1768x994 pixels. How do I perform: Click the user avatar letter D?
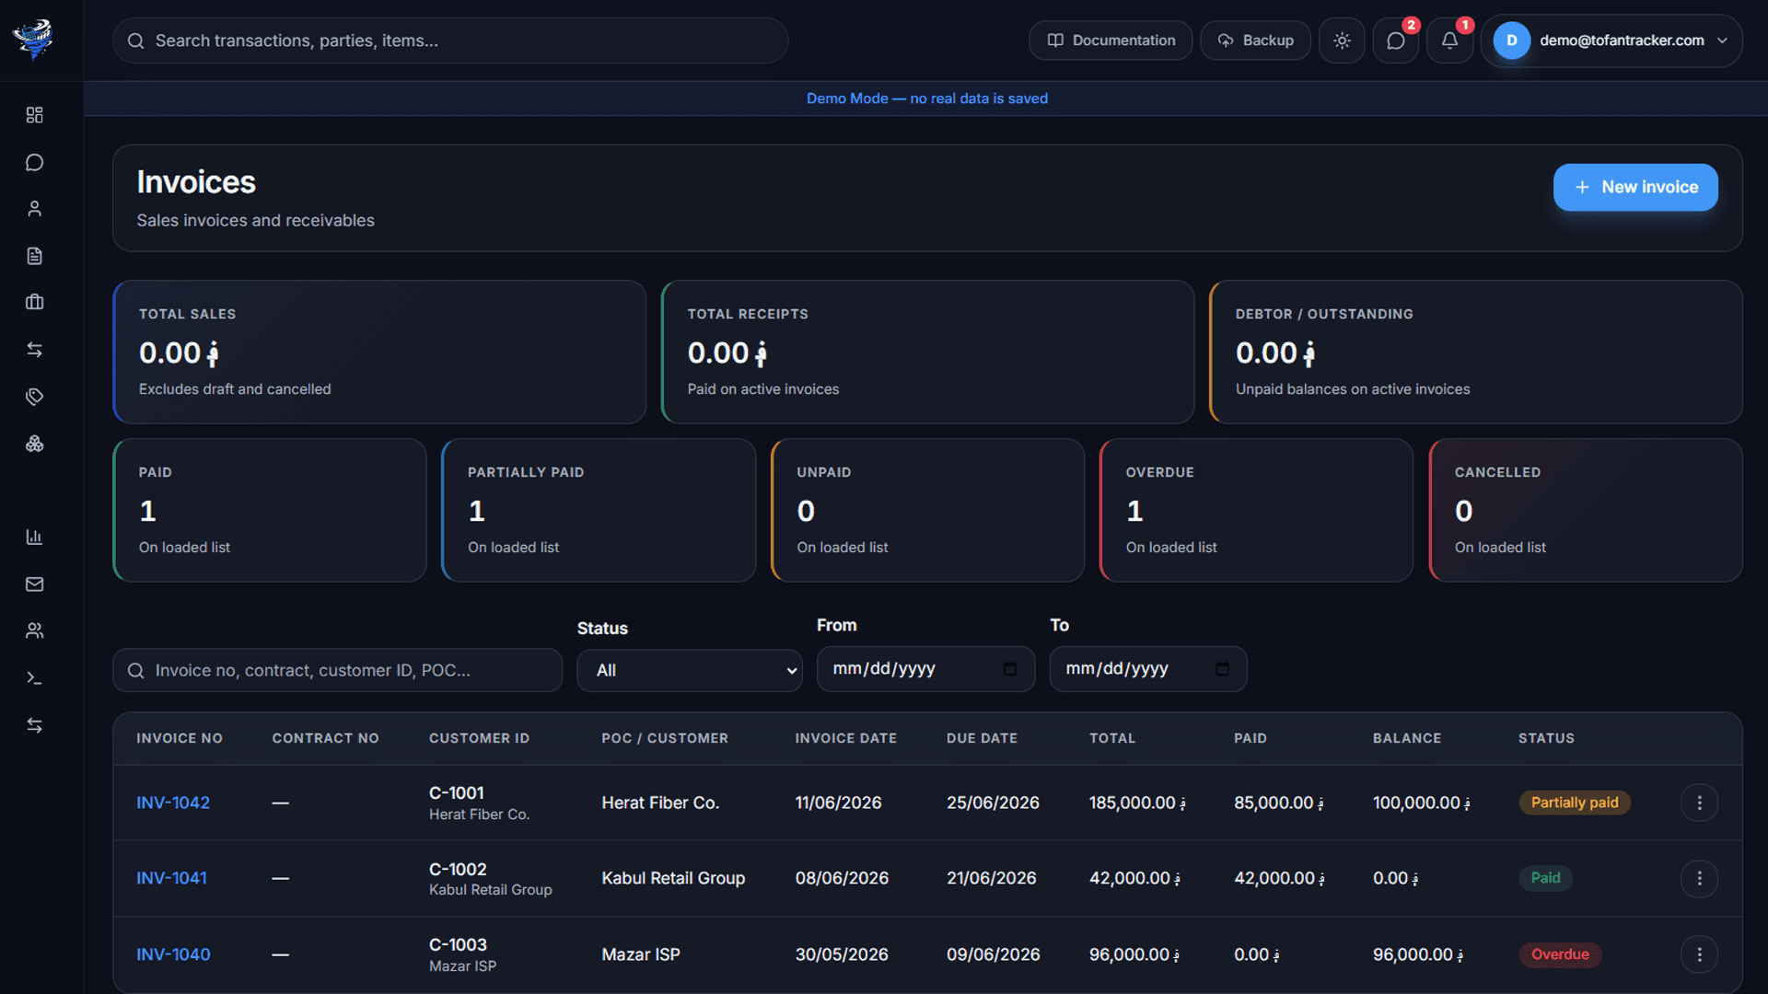tap(1511, 40)
